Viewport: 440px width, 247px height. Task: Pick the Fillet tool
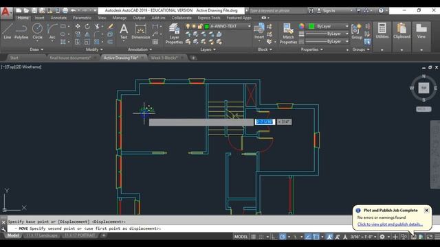(97, 34)
